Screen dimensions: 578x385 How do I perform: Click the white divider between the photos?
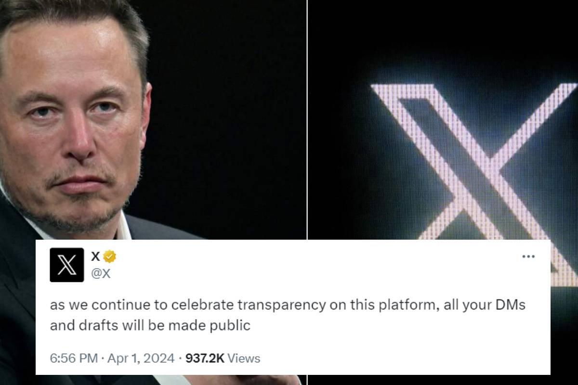[x=307, y=120]
